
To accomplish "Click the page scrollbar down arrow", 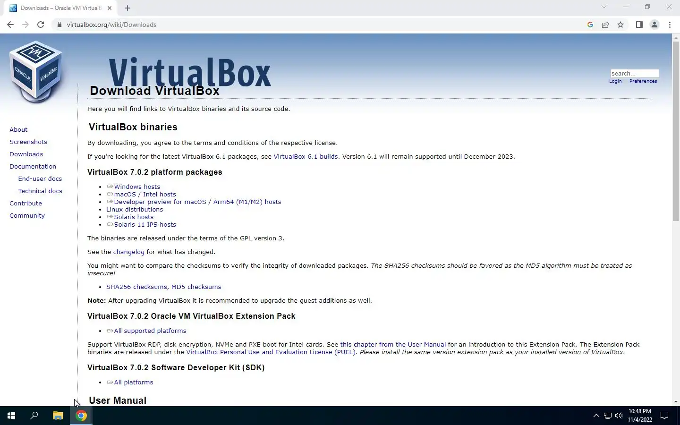I will (x=676, y=402).
